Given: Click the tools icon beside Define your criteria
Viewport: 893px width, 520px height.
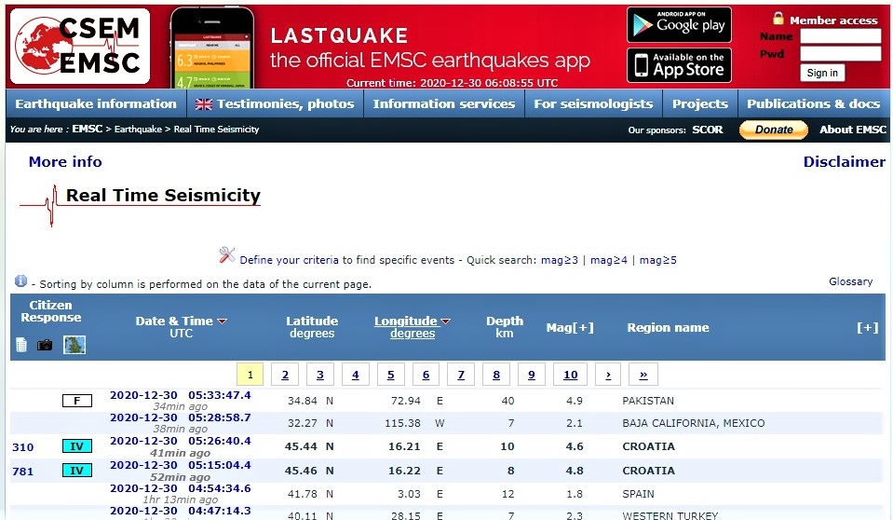Looking at the screenshot, I should [227, 254].
